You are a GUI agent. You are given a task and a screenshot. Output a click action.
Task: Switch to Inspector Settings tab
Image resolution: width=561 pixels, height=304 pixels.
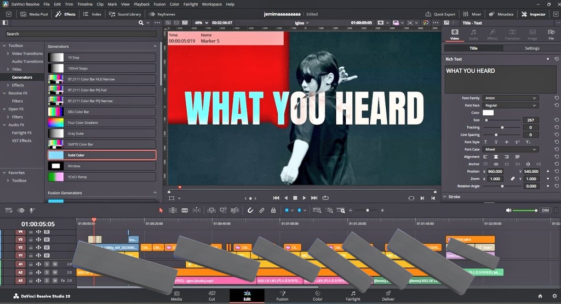tap(531, 48)
